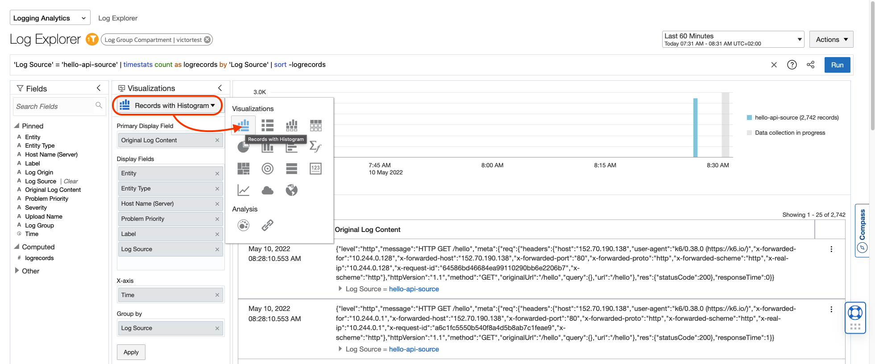Open hello-api-source link in first record

(x=414, y=289)
